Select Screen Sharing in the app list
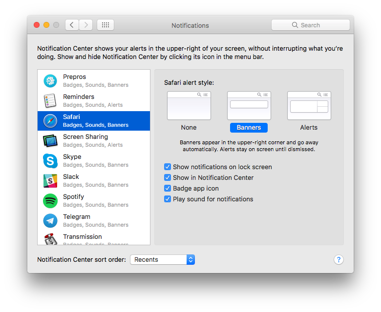Viewport: 381px width, 312px height. pyautogui.click(x=94, y=141)
